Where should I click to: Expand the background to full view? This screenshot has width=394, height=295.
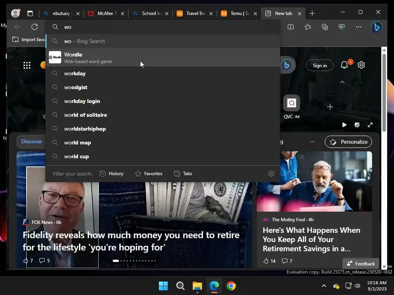click(370, 125)
